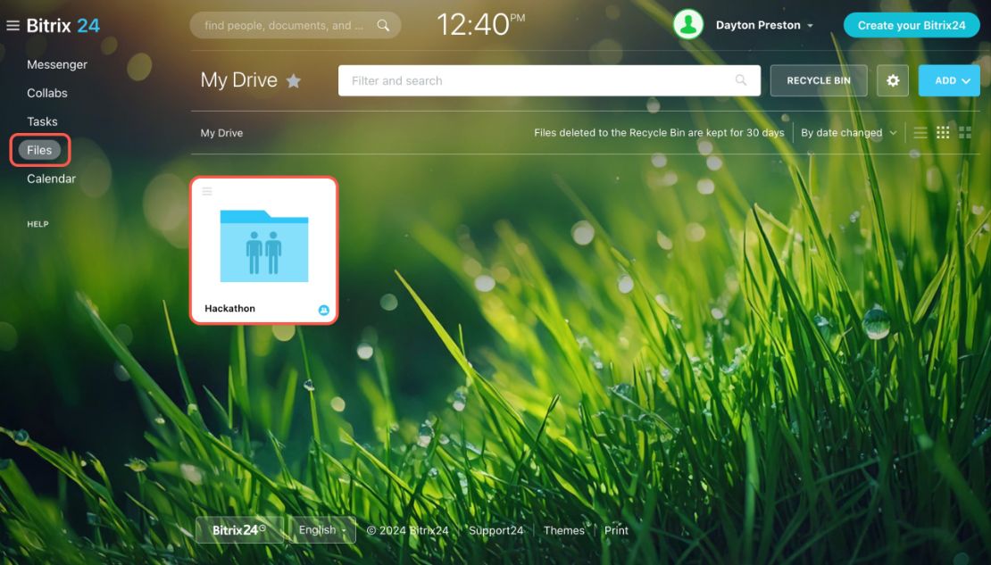The width and height of the screenshot is (991, 565).
Task: Open Hackathon folder actions menu
Action: (x=206, y=192)
